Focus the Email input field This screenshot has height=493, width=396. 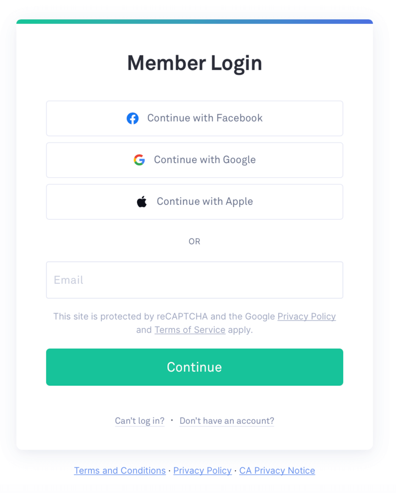tap(195, 280)
